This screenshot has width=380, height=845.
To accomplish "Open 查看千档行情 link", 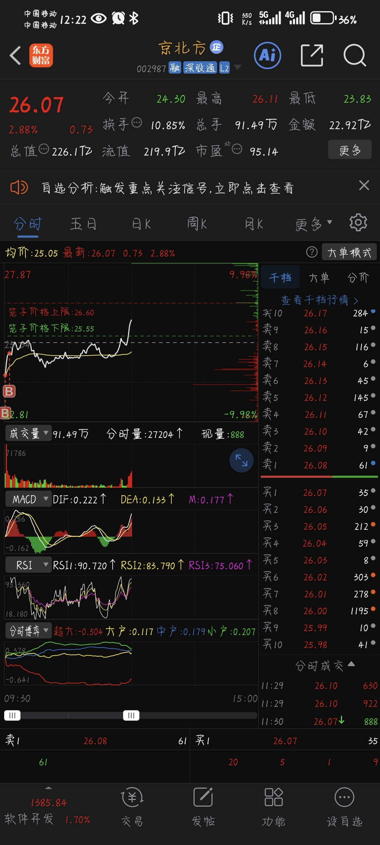I will [x=319, y=300].
